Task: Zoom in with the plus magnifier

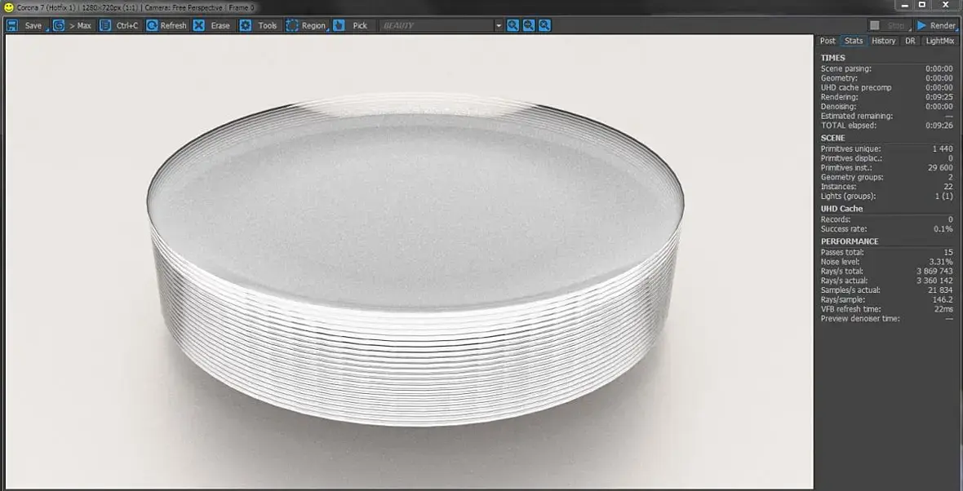Action: click(513, 26)
